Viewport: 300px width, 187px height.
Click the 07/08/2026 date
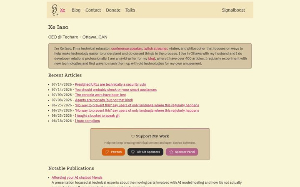click(62, 100)
